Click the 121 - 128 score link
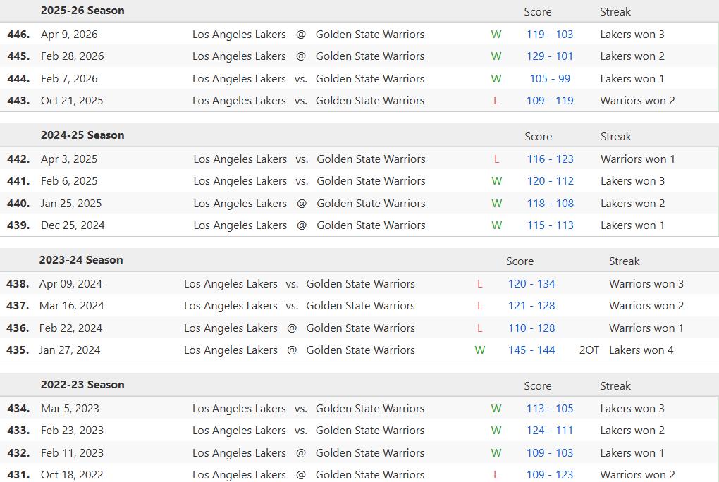 (531, 306)
